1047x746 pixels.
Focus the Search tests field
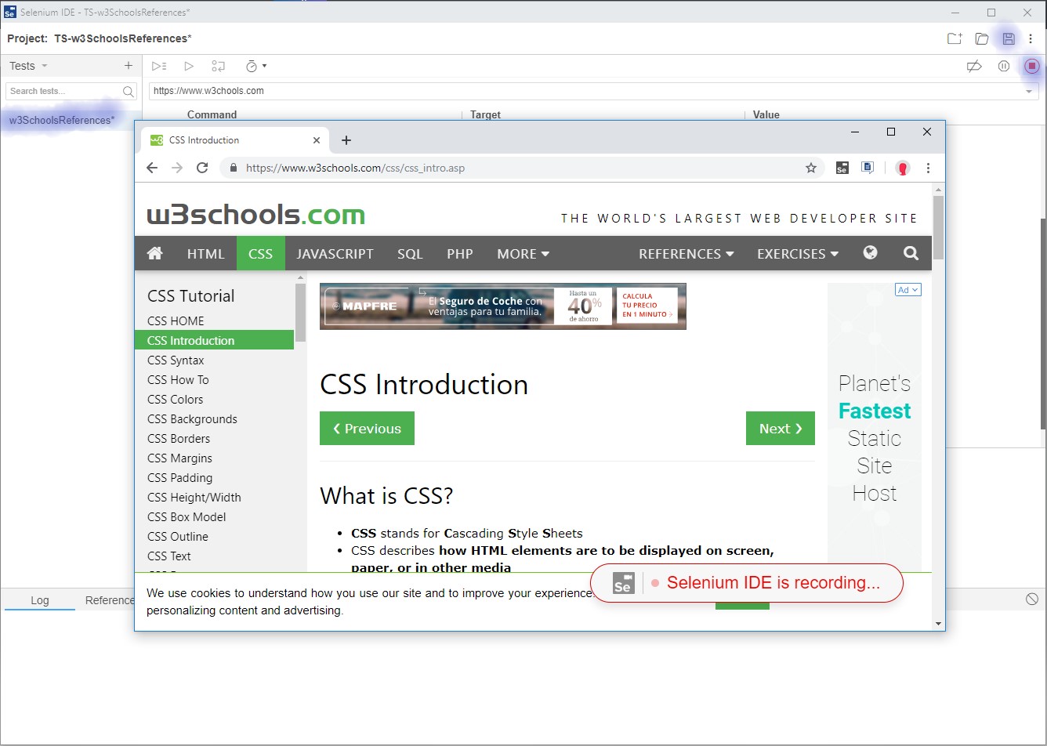(71, 91)
